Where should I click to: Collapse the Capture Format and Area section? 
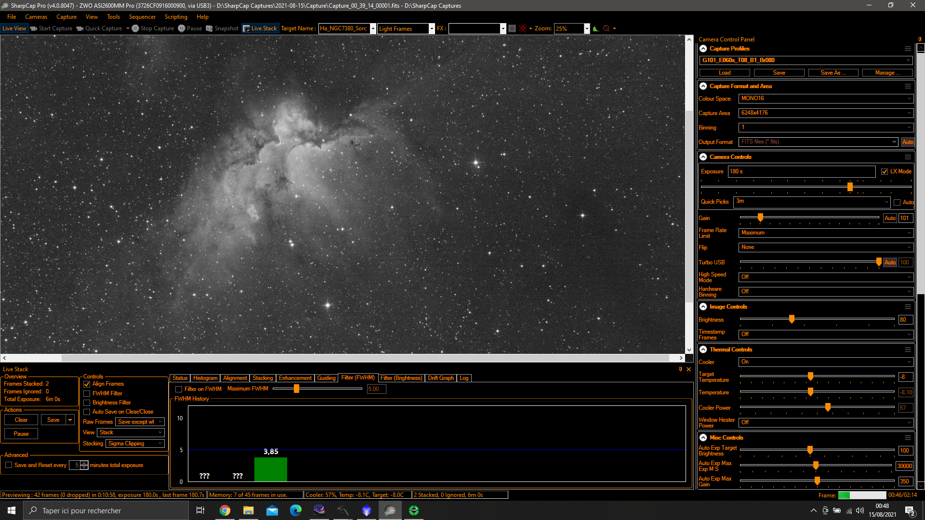(703, 86)
